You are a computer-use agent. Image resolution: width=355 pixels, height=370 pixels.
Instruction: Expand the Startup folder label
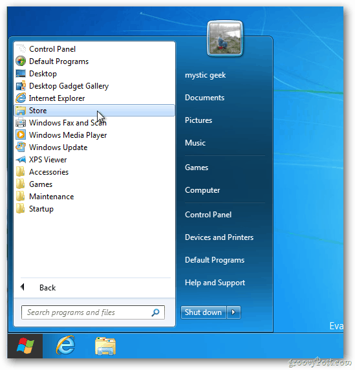pyautogui.click(x=41, y=209)
